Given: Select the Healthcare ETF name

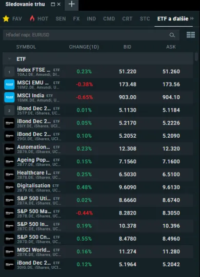Looking at the screenshot, I should pyautogui.click(x=34, y=173).
